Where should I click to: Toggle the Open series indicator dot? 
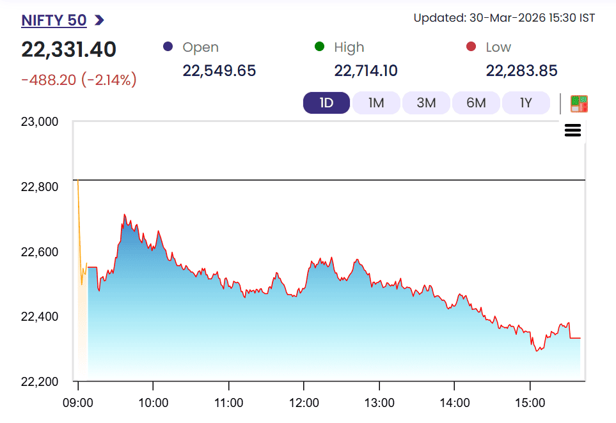168,46
